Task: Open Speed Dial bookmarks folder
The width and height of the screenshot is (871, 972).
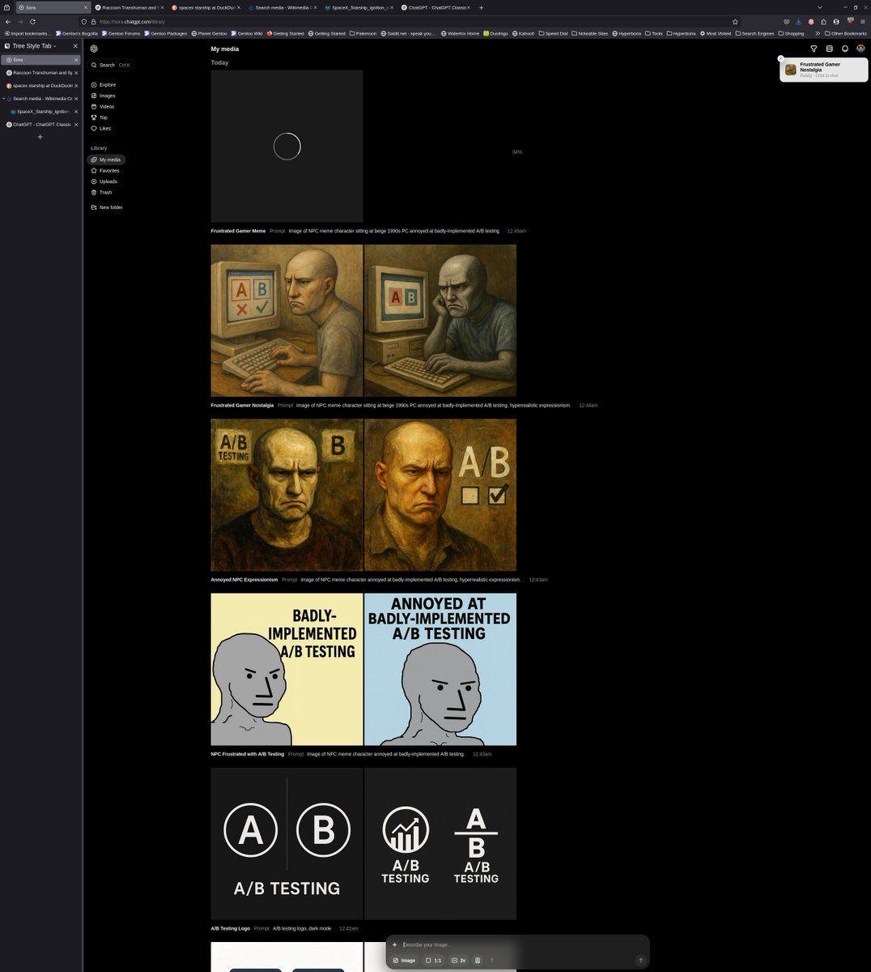Action: (x=554, y=33)
